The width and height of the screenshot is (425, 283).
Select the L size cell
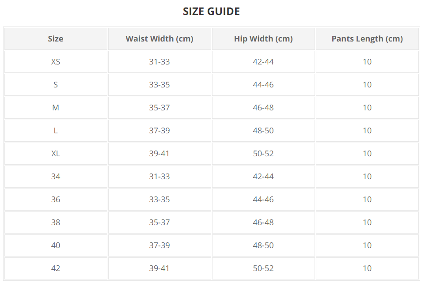(x=56, y=131)
